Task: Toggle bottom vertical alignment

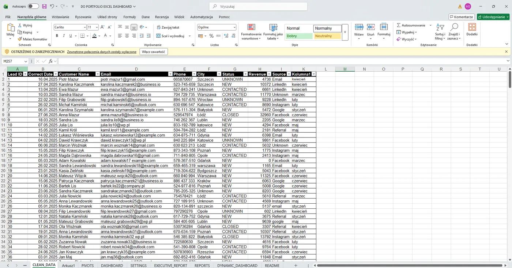Action: [134, 27]
